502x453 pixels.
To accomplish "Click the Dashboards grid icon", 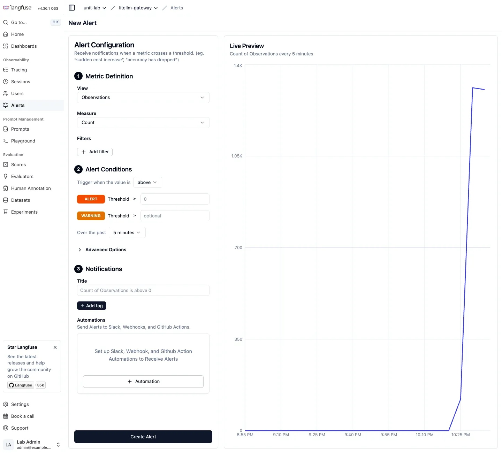I will [x=6, y=46].
